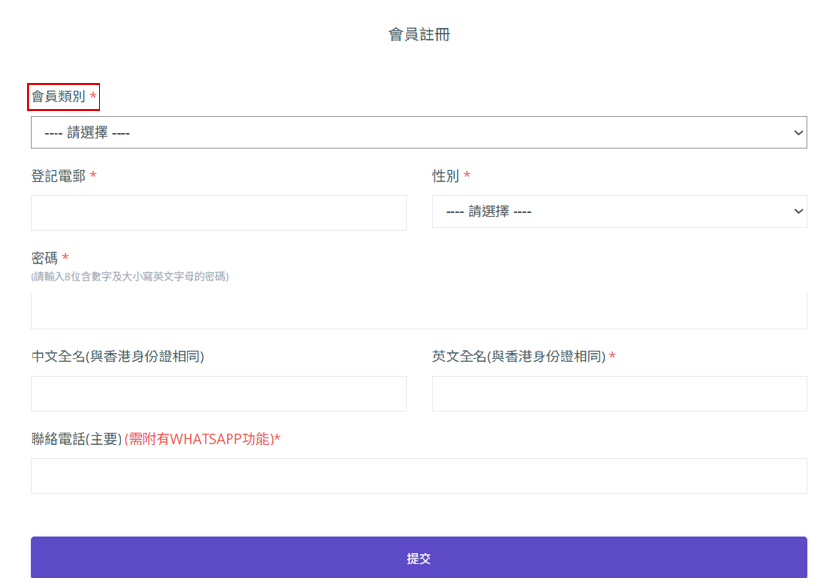Focus the 密碼 input field
Viewport: 836px width, 586px height.
pos(419,311)
